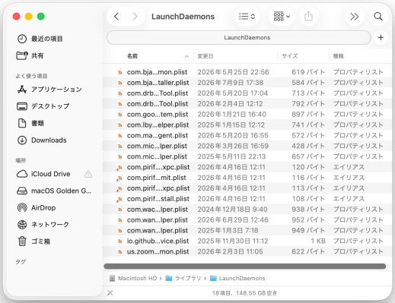Open the list view options selector

(247, 17)
